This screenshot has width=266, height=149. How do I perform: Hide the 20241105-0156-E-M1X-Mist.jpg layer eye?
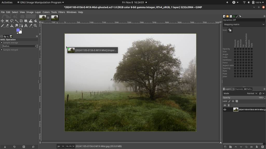click(225, 110)
